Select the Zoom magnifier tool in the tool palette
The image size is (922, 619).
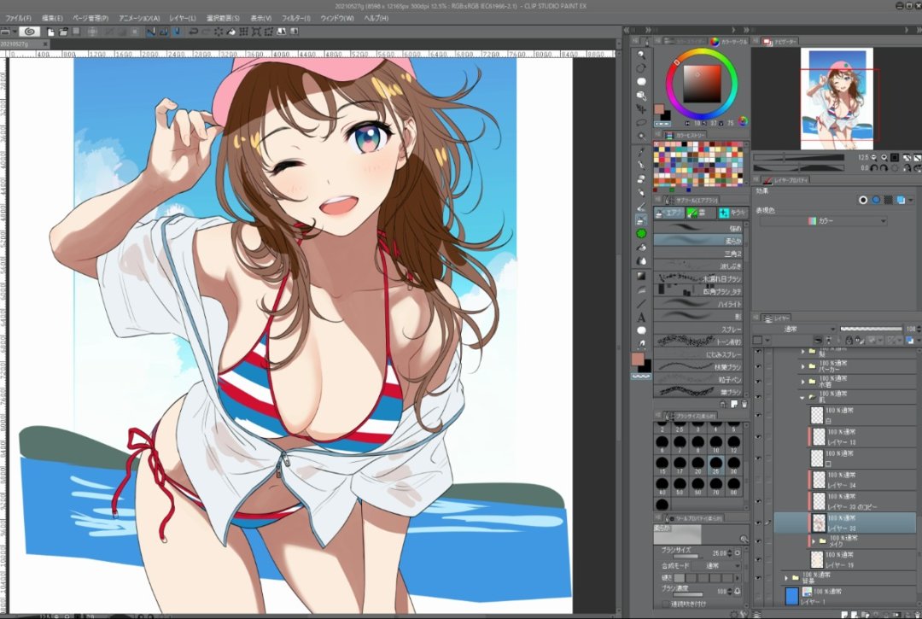click(x=641, y=55)
